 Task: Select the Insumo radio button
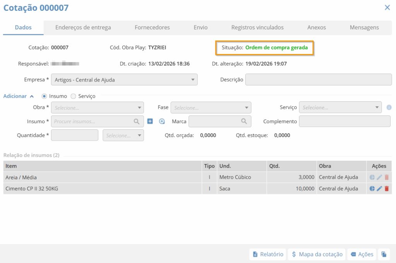pyautogui.click(x=44, y=96)
